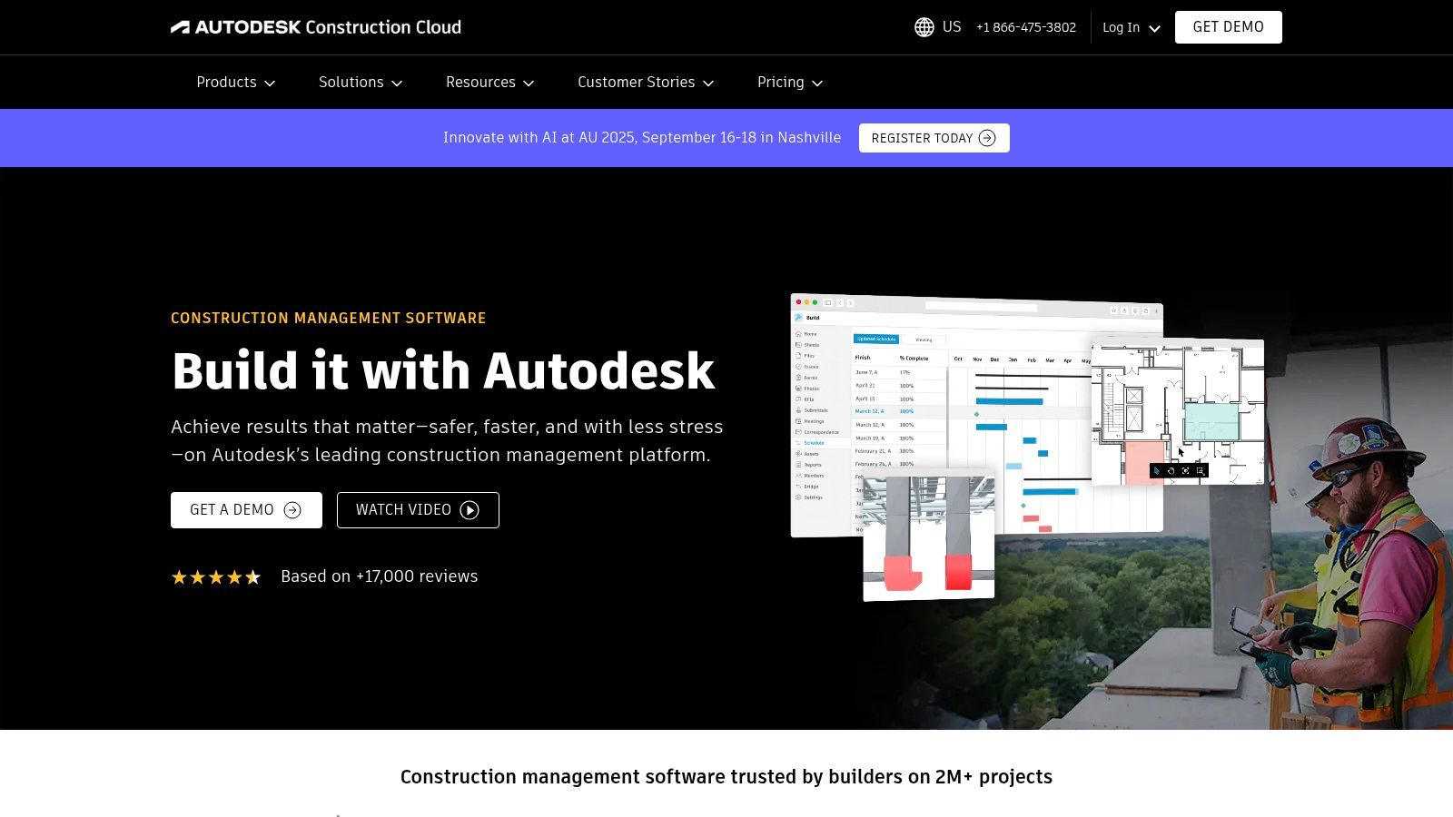Open the Resources menu
1453x817 pixels.
[x=490, y=83]
